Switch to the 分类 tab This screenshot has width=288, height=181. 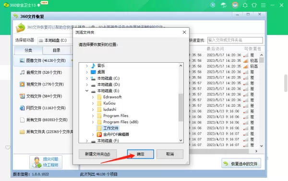28,50
